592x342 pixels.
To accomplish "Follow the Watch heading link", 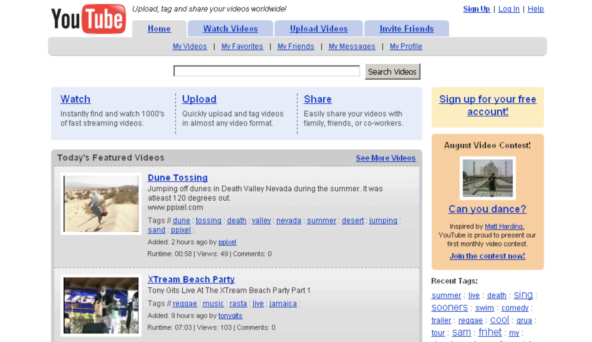I will pos(75,99).
